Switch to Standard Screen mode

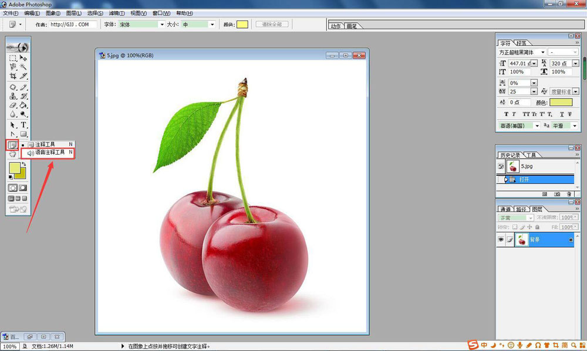[x=11, y=199]
